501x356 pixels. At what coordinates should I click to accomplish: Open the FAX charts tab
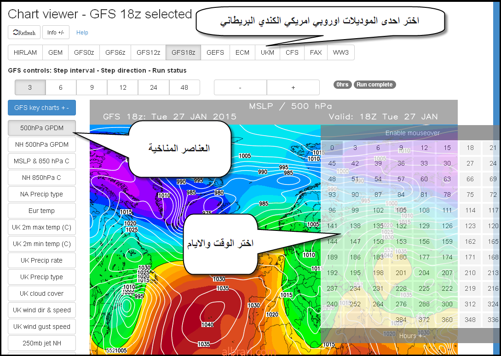tap(316, 52)
